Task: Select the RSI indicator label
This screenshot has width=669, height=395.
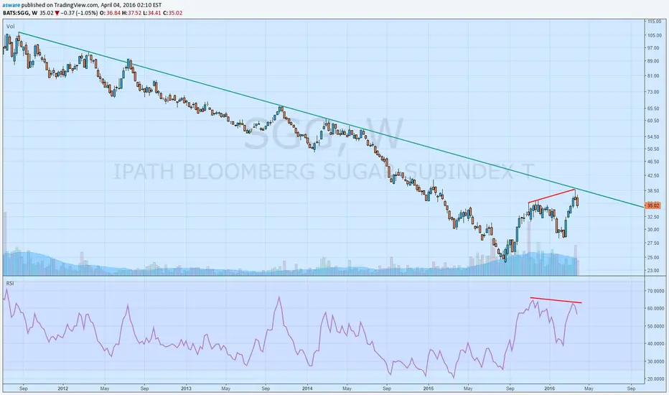Action: click(10, 283)
